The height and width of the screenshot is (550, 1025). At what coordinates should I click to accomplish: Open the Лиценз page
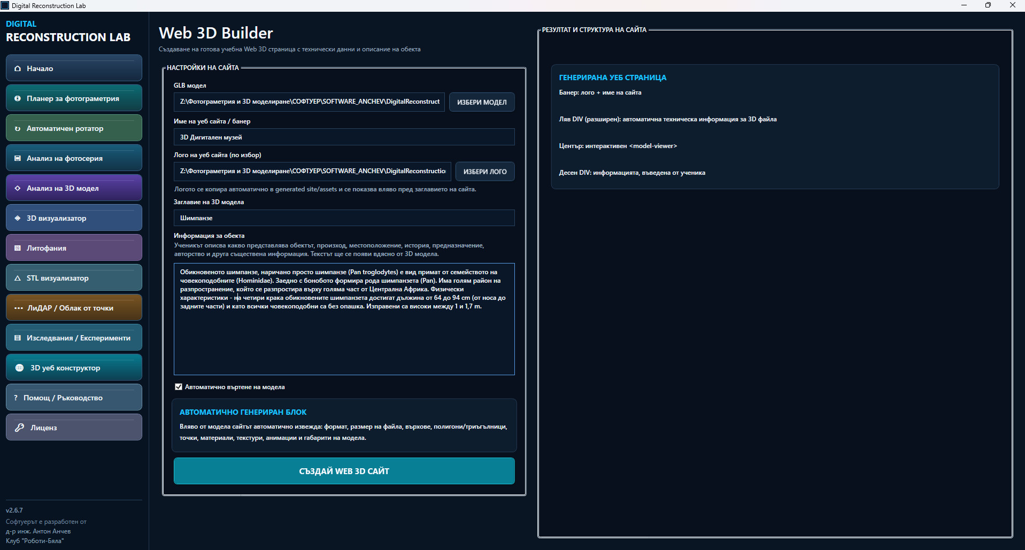(x=74, y=428)
